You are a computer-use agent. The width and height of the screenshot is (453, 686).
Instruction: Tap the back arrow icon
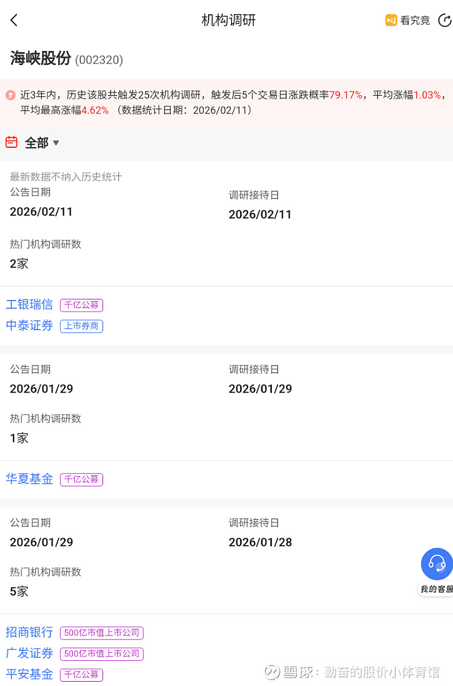point(14,20)
